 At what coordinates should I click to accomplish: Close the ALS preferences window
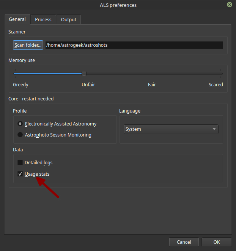tap(230, 5)
